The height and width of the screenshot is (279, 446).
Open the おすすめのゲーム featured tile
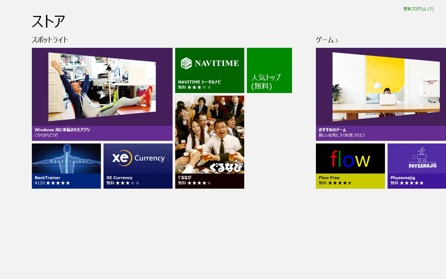pyautogui.click(x=381, y=94)
